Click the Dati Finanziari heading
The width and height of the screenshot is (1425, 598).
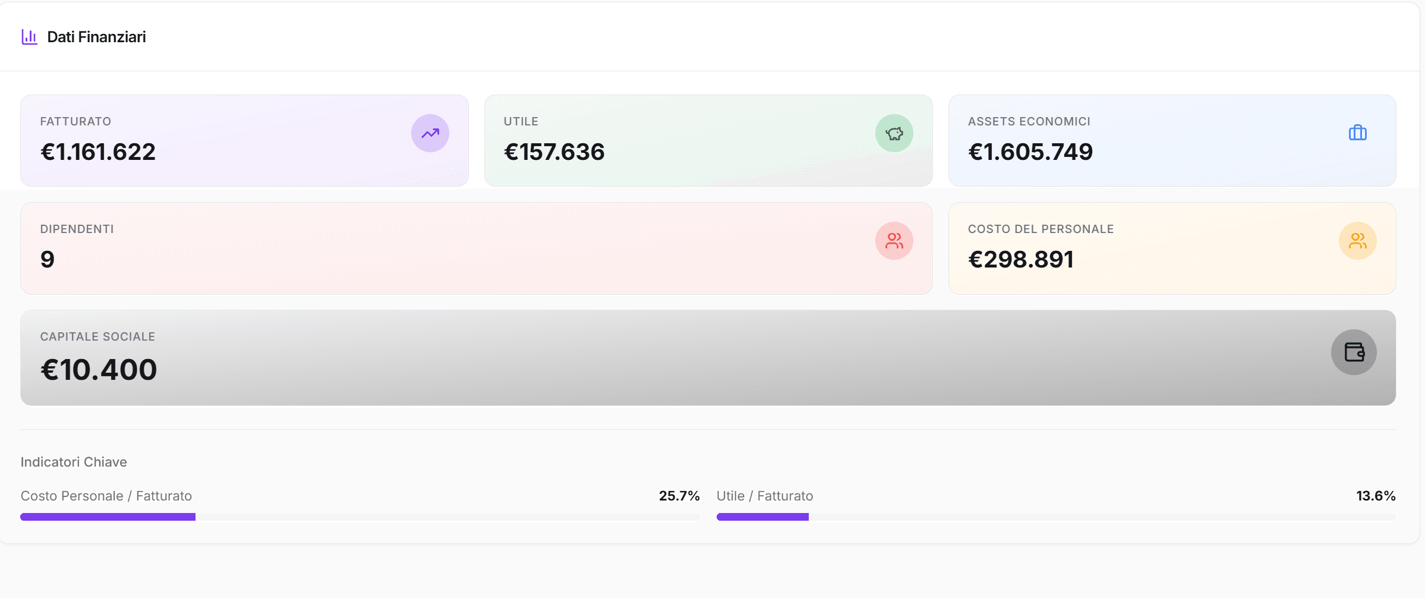point(96,37)
